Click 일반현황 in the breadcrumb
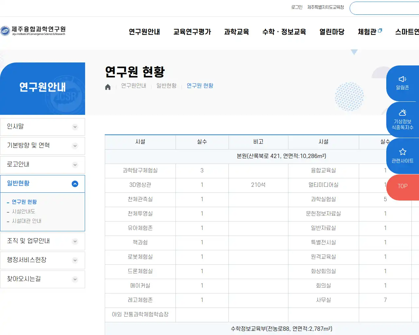The width and height of the screenshot is (419, 335). click(166, 86)
